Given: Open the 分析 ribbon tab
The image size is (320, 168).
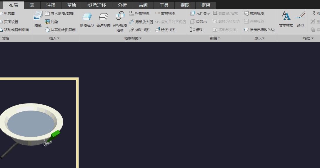Looking at the screenshot, I should click(x=122, y=5).
